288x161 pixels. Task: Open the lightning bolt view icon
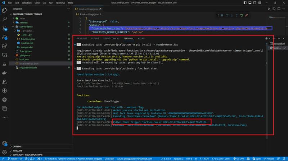coord(4,91)
